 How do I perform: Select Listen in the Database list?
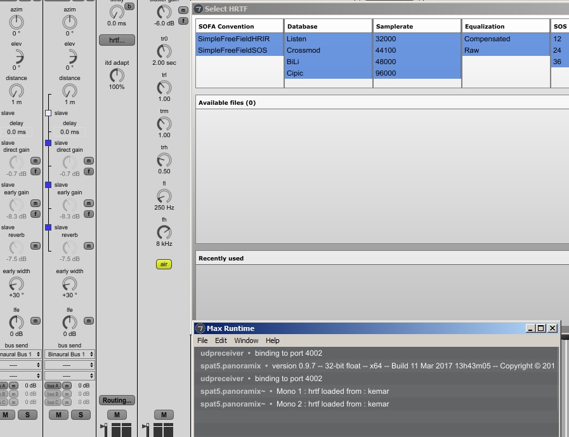coord(328,39)
